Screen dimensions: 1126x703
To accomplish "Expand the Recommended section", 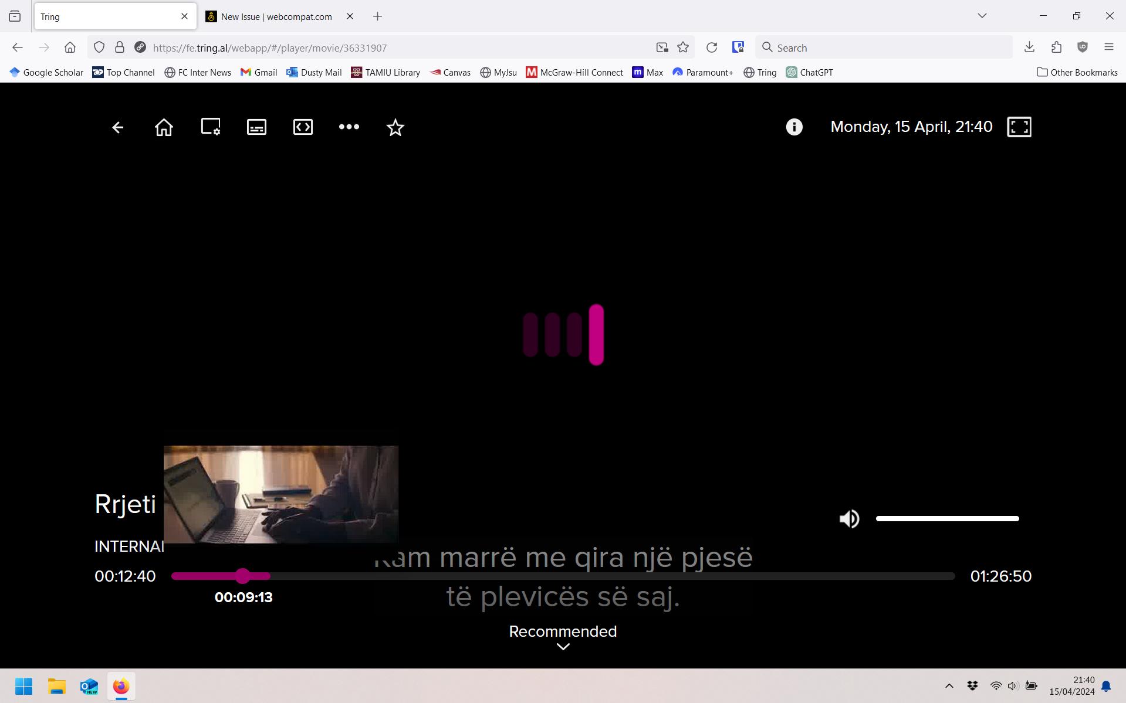I will click(562, 646).
